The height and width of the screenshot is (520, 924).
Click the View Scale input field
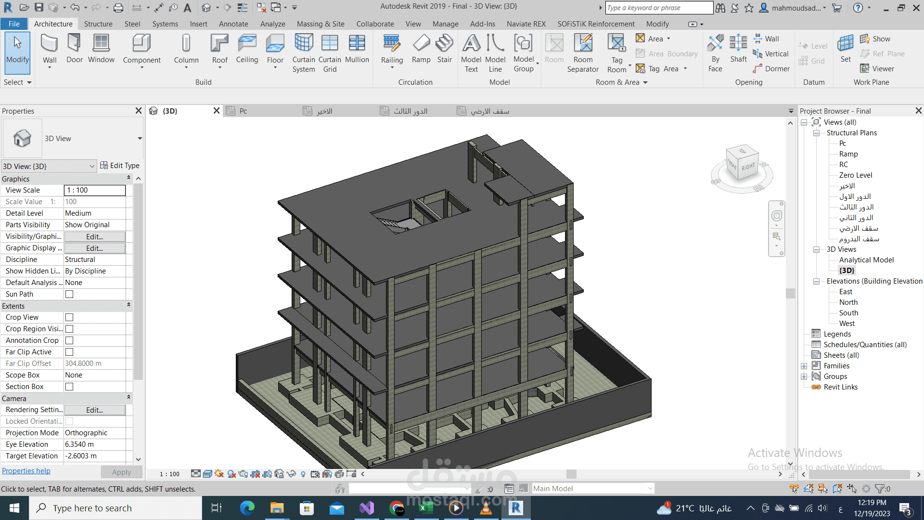95,190
